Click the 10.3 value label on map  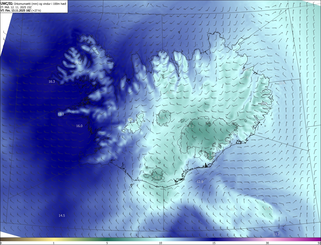tap(61, 114)
